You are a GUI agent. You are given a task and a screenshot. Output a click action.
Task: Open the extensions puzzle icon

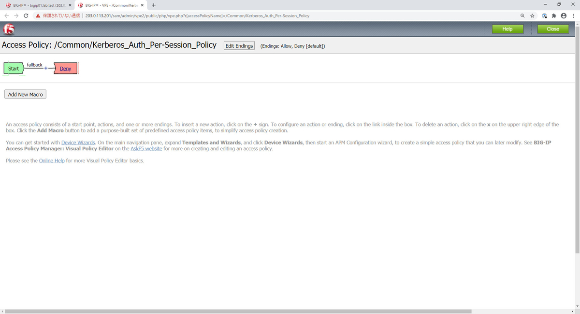pos(554,15)
